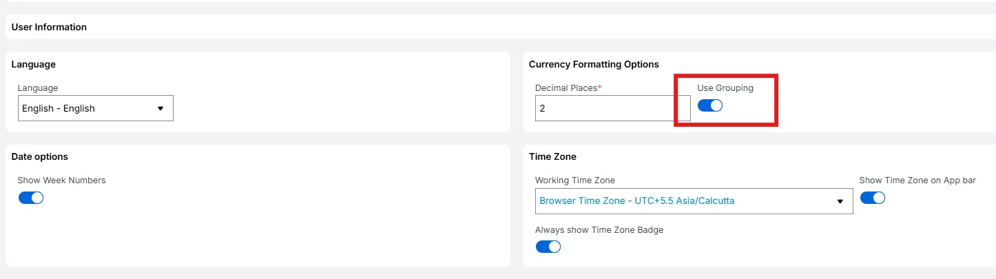The image size is (996, 279).
Task: Click the Working Time Zone label
Action: [x=574, y=180]
